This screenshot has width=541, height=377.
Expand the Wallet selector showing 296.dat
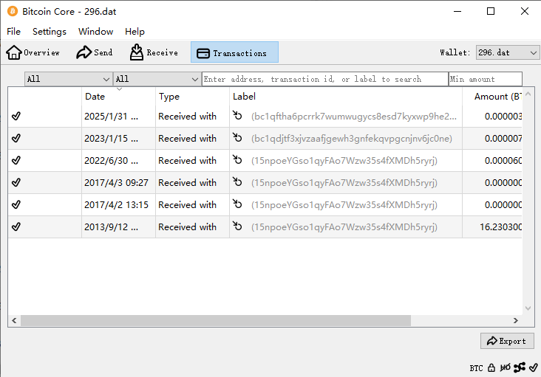(x=508, y=52)
